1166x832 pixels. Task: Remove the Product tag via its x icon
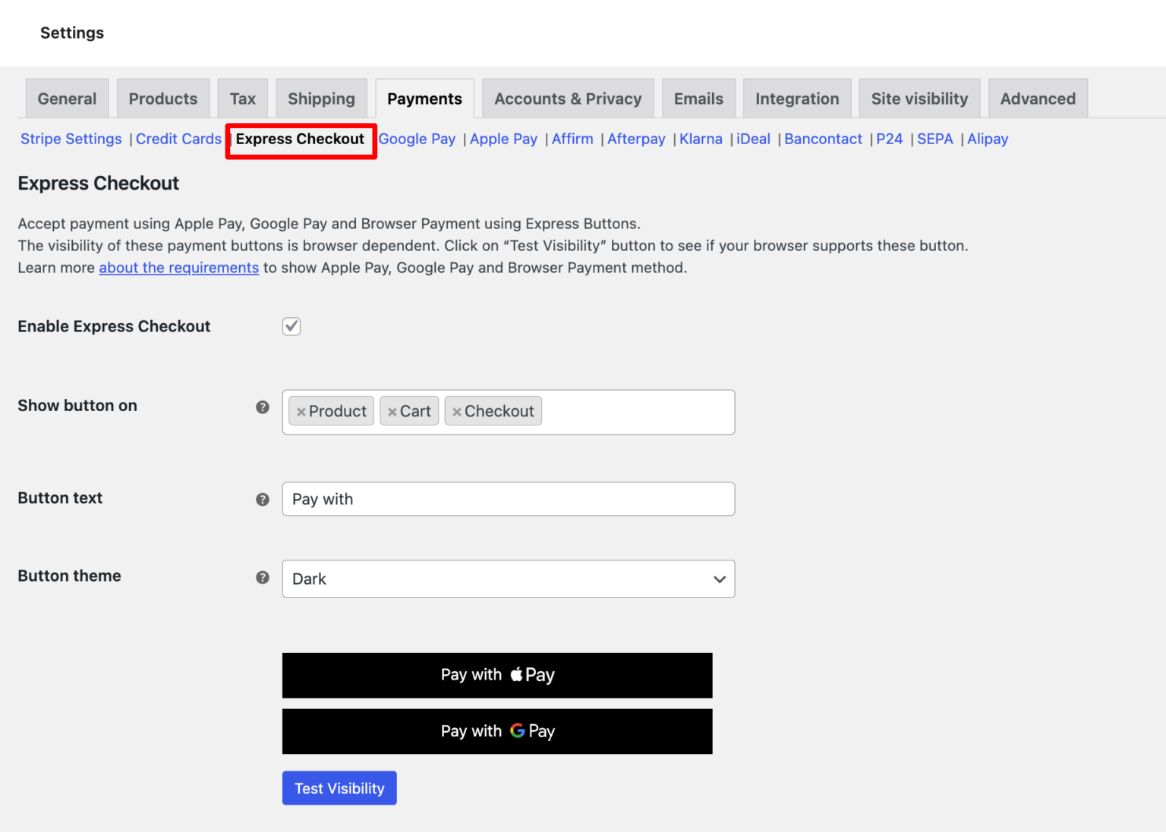point(301,411)
